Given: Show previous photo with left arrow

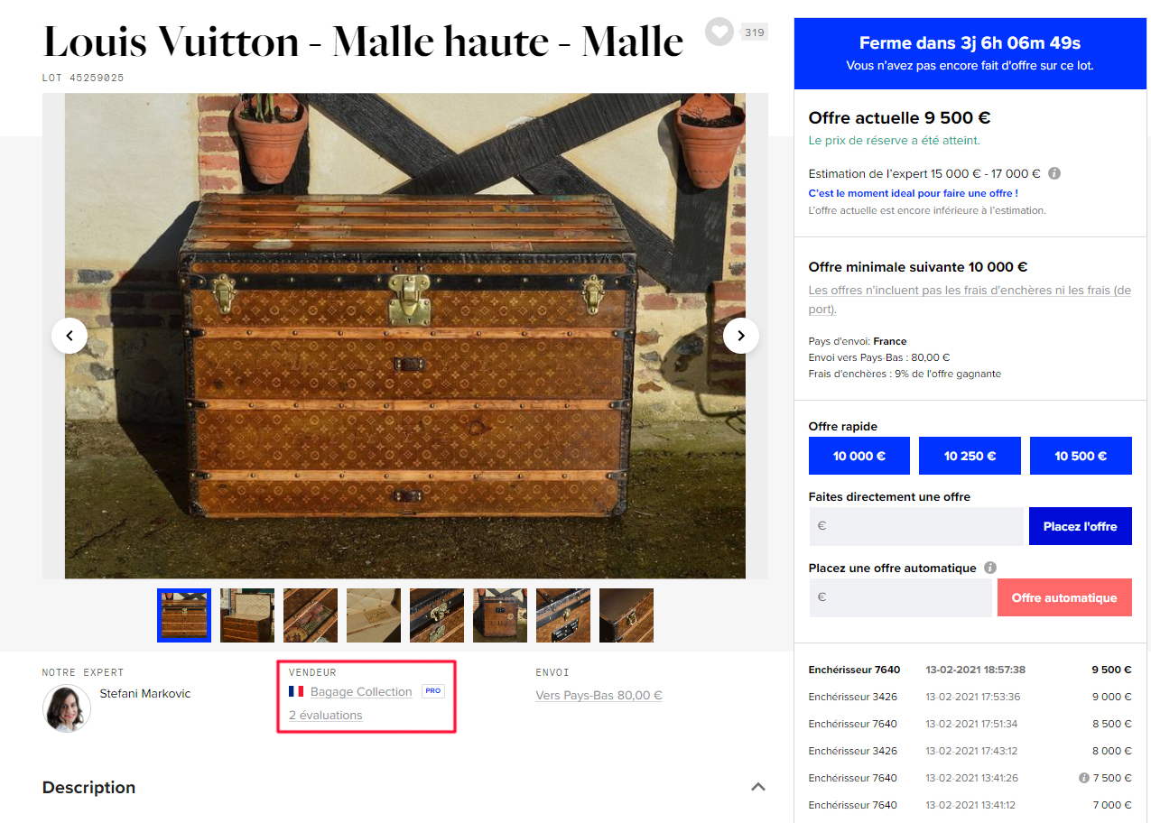Looking at the screenshot, I should click(70, 336).
